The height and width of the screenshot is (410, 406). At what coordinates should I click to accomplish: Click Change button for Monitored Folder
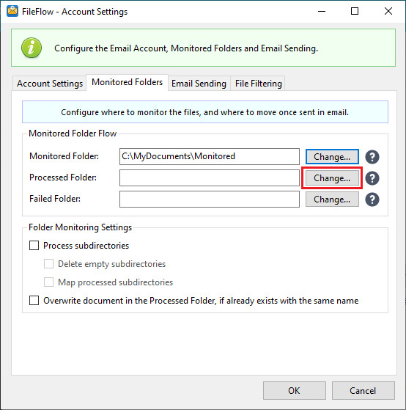click(332, 157)
